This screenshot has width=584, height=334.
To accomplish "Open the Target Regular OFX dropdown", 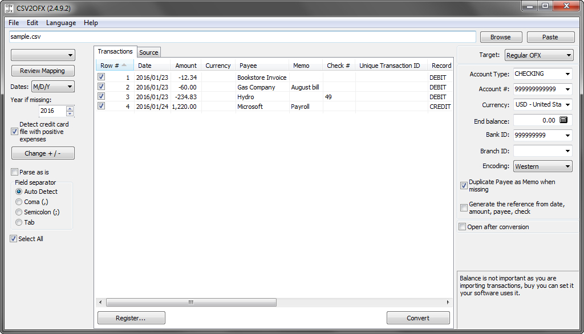I will pyautogui.click(x=539, y=55).
